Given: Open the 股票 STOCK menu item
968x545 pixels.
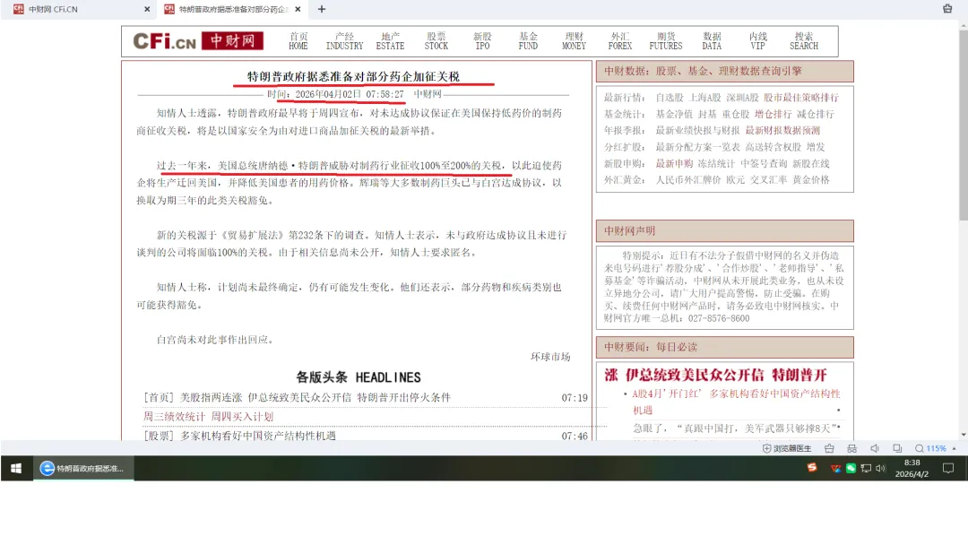Looking at the screenshot, I should [436, 41].
